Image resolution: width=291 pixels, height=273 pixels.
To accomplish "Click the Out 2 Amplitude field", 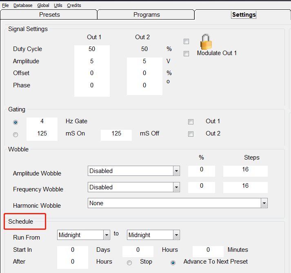I will [144, 61].
